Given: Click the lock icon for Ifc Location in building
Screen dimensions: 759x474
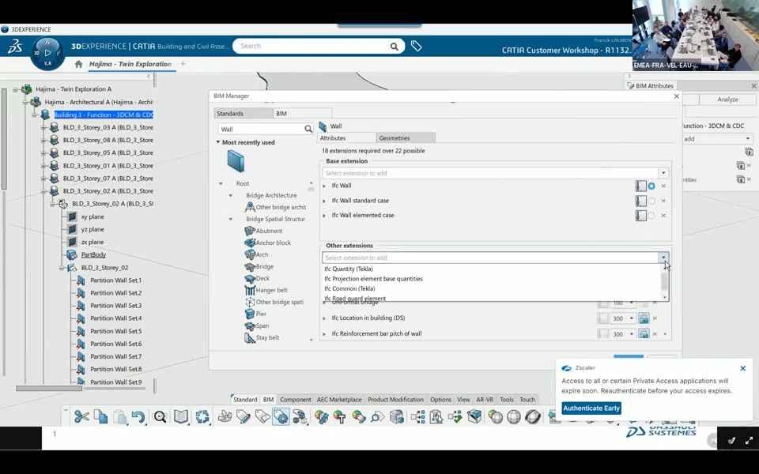Looking at the screenshot, I should coord(644,318).
